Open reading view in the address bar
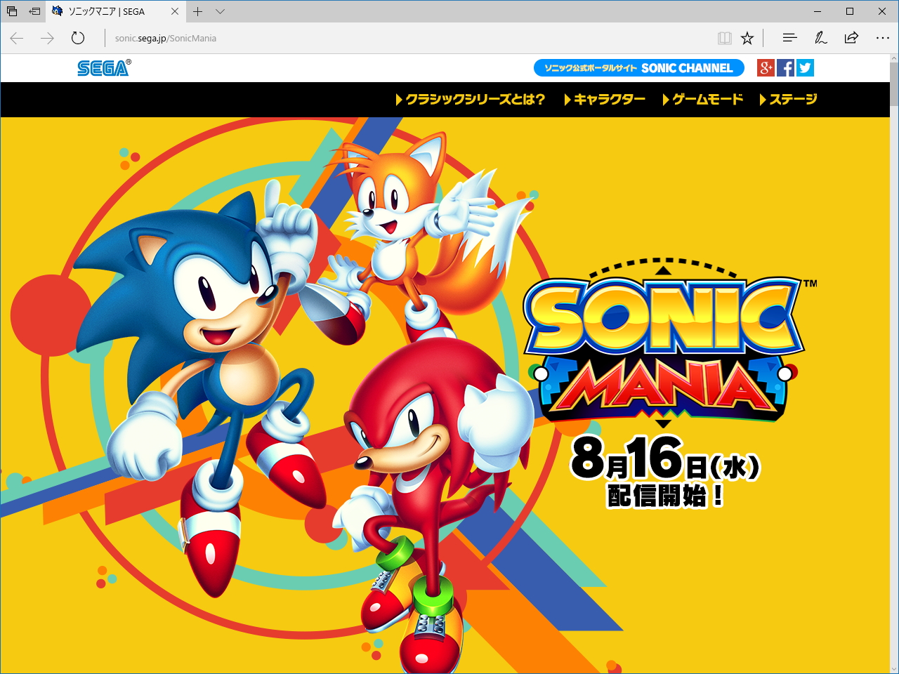Image resolution: width=899 pixels, height=674 pixels. (x=724, y=38)
